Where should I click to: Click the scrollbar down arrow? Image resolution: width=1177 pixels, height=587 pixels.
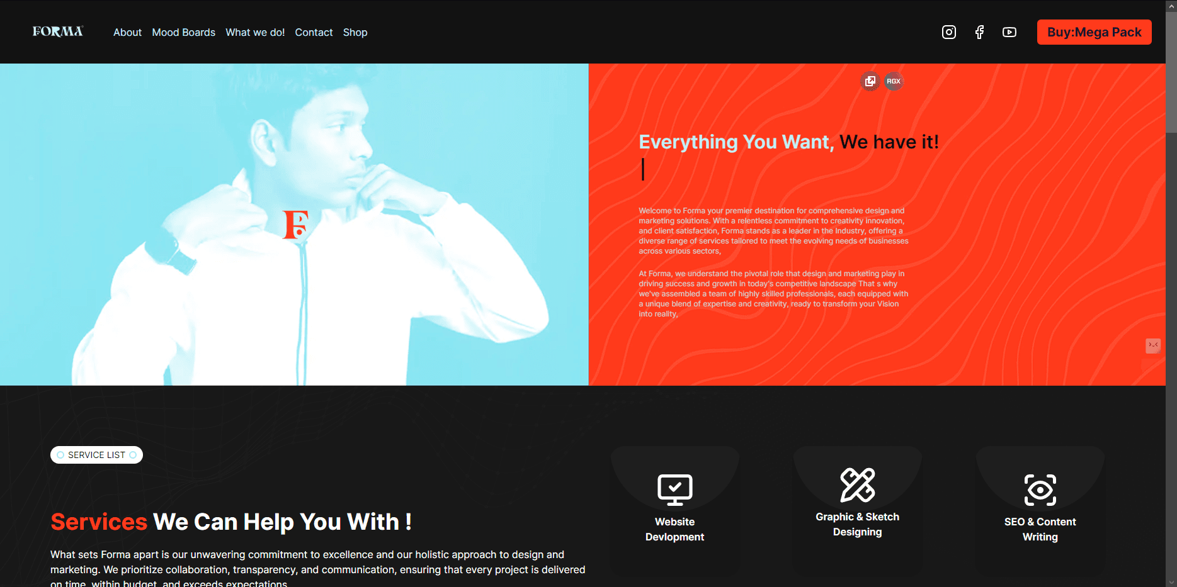pyautogui.click(x=1171, y=582)
